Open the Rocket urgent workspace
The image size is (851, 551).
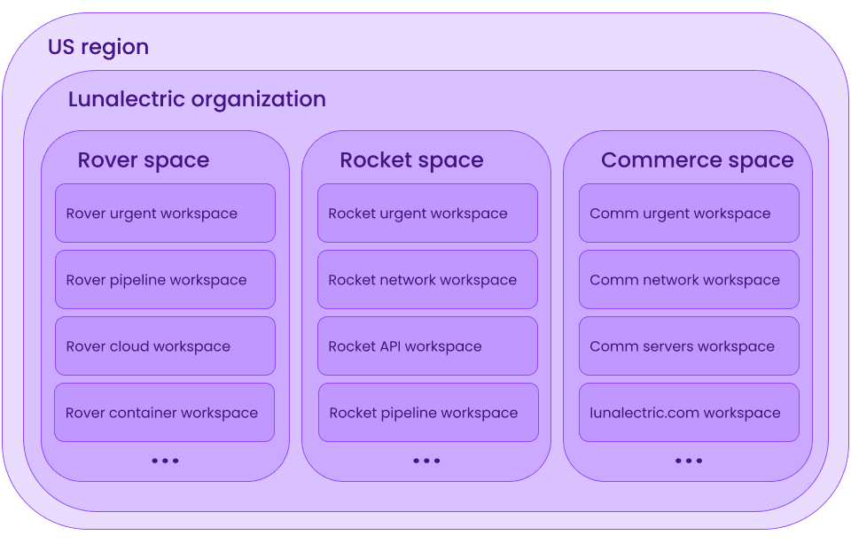coord(427,213)
